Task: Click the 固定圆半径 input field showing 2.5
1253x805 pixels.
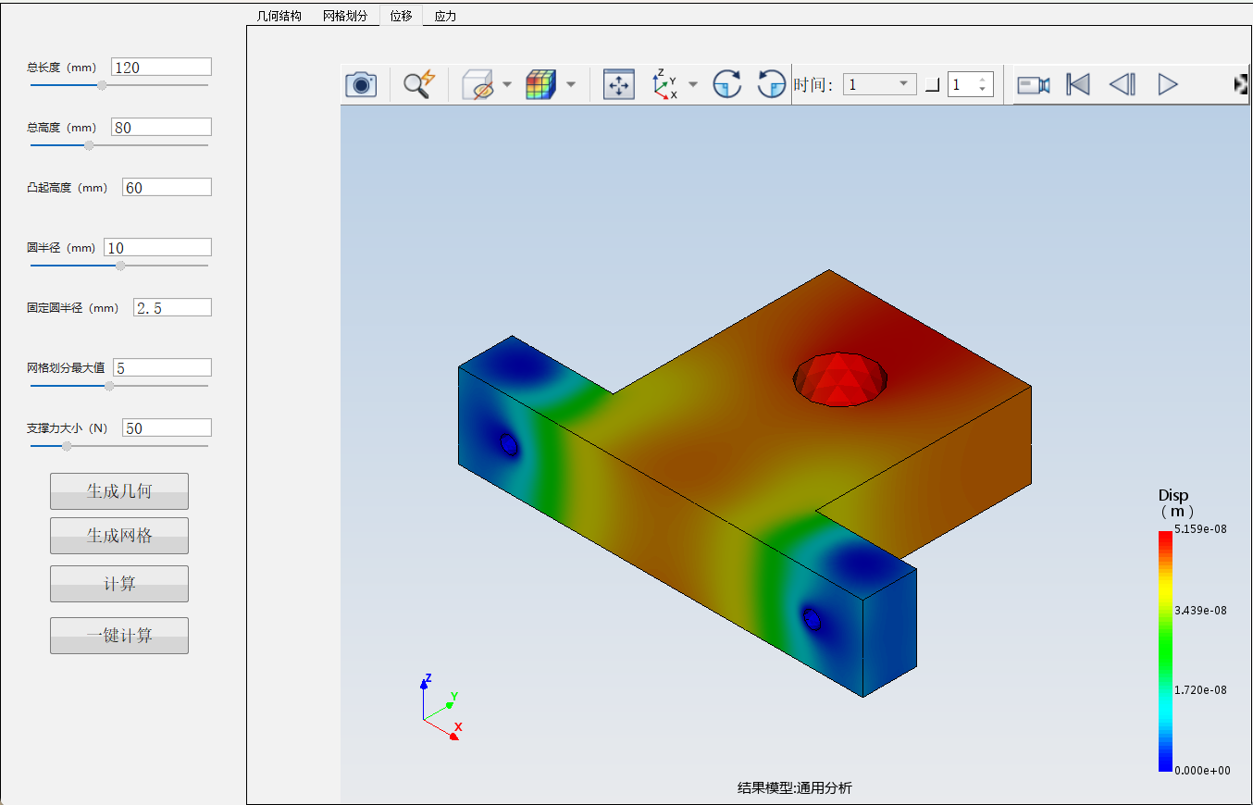Action: 172,307
